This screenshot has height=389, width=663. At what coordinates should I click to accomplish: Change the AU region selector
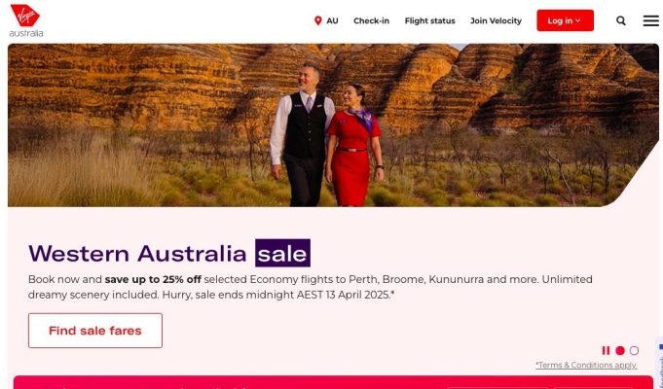[326, 20]
